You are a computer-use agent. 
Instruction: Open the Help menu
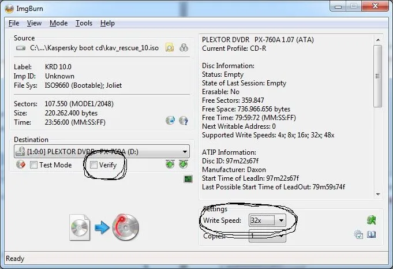(107, 23)
